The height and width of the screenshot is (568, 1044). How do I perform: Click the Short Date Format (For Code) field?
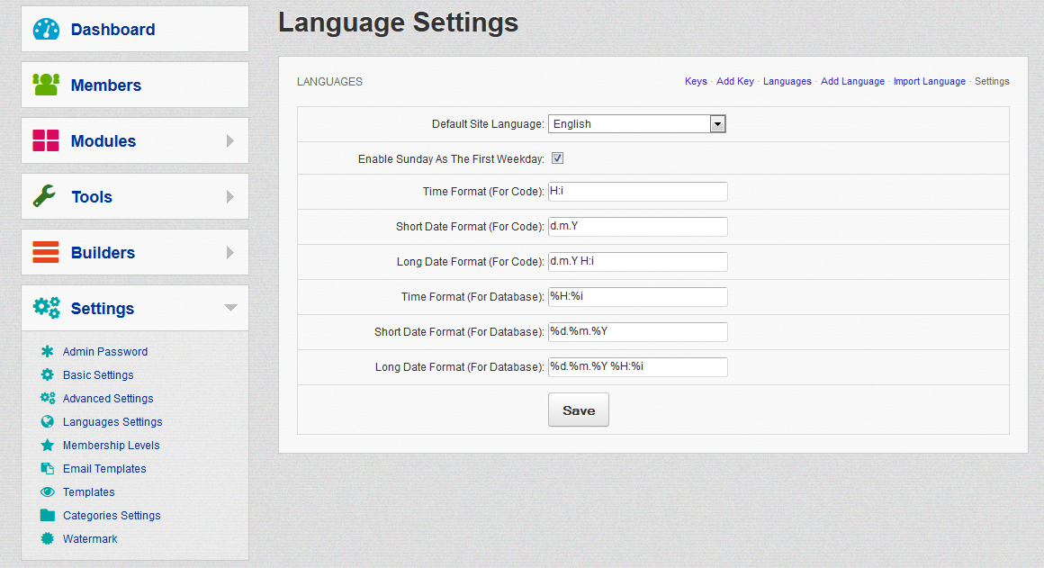pos(637,227)
